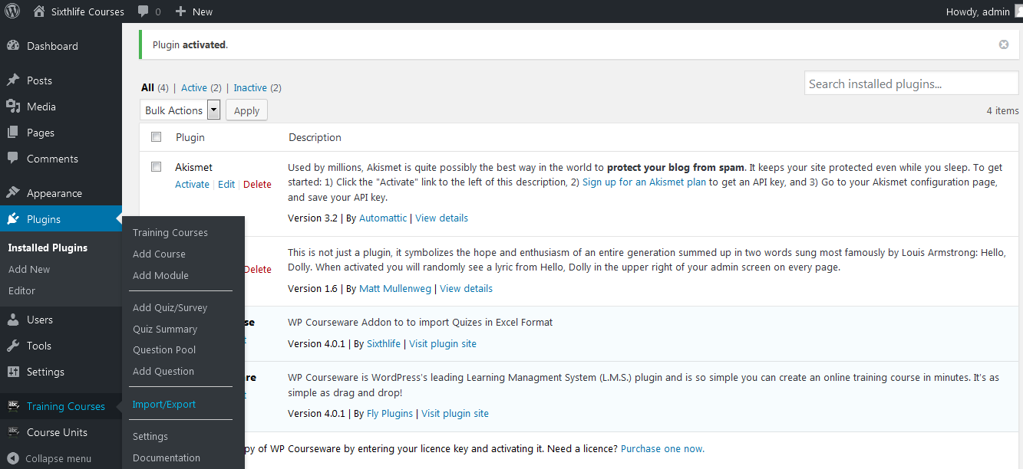Viewport: 1023px width, 469px height.
Task: Open Appearance via the paintbrush icon
Action: [13, 193]
